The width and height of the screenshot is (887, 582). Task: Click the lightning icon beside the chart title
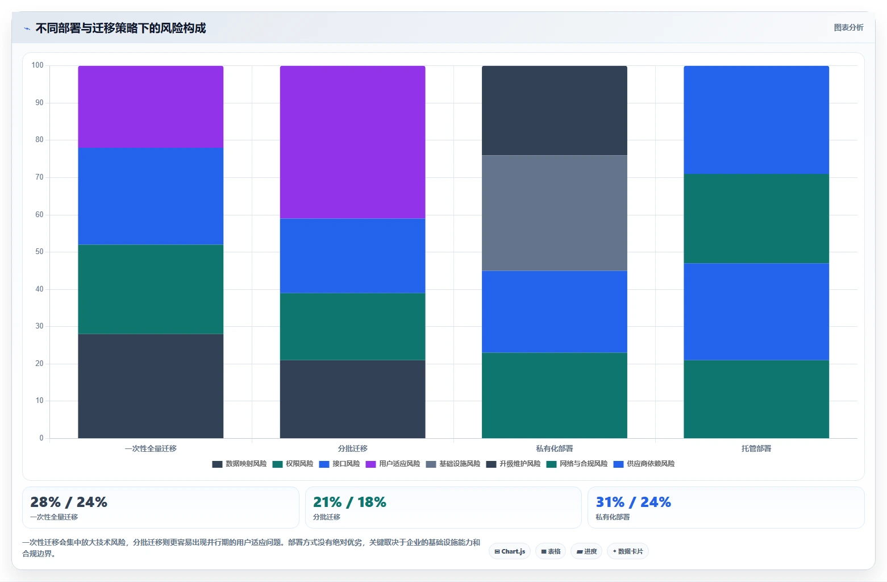[x=27, y=28]
